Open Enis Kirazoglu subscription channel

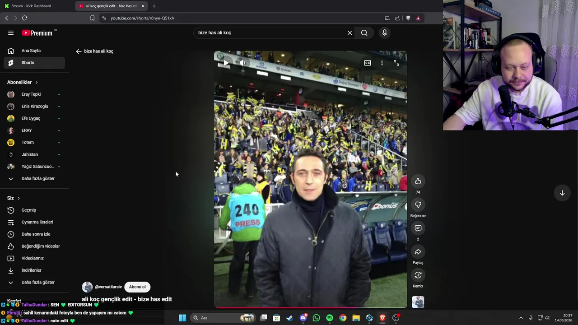pos(34,106)
